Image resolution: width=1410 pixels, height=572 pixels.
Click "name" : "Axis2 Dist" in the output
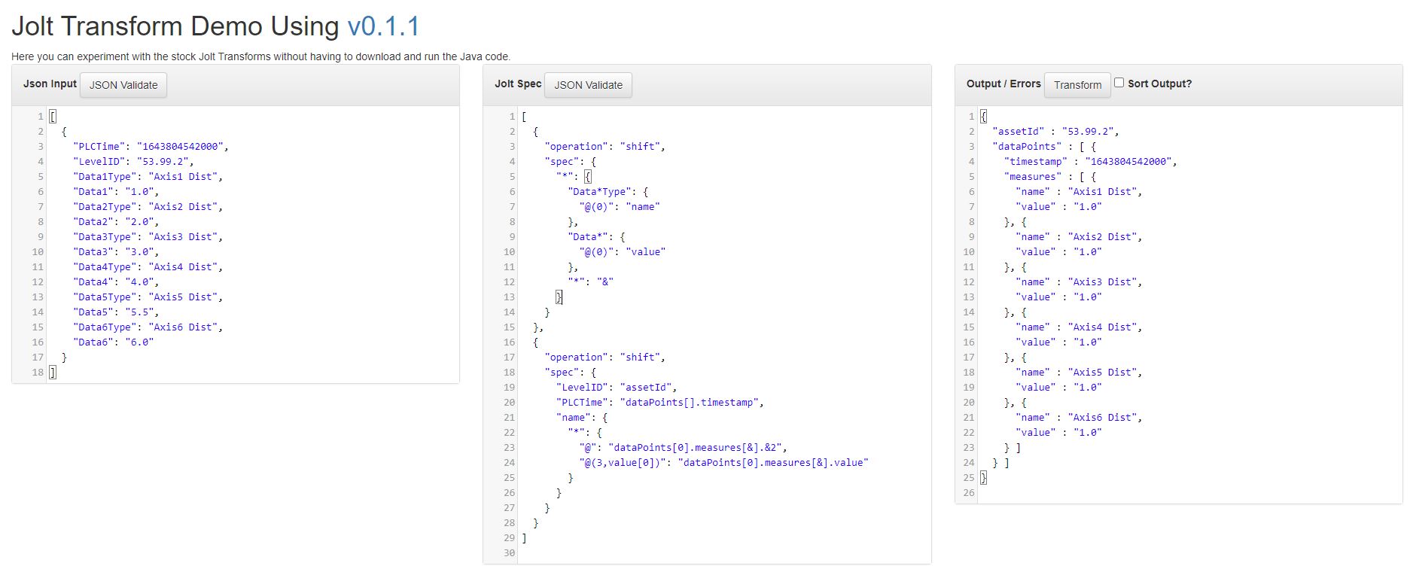(x=1079, y=237)
